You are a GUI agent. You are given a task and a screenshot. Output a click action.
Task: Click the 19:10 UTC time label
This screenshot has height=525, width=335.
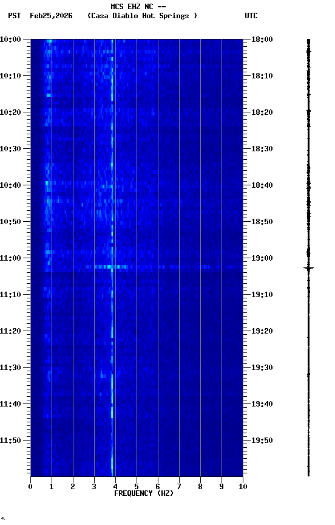click(x=262, y=295)
